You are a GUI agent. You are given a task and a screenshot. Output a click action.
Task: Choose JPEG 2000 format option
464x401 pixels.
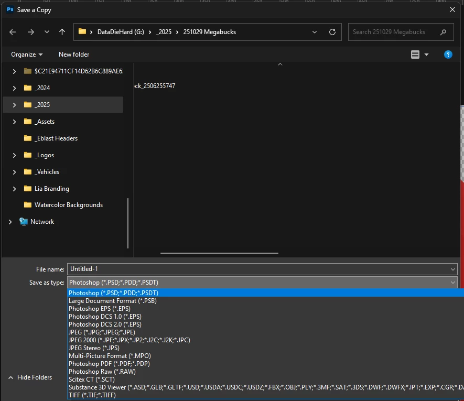265,340
